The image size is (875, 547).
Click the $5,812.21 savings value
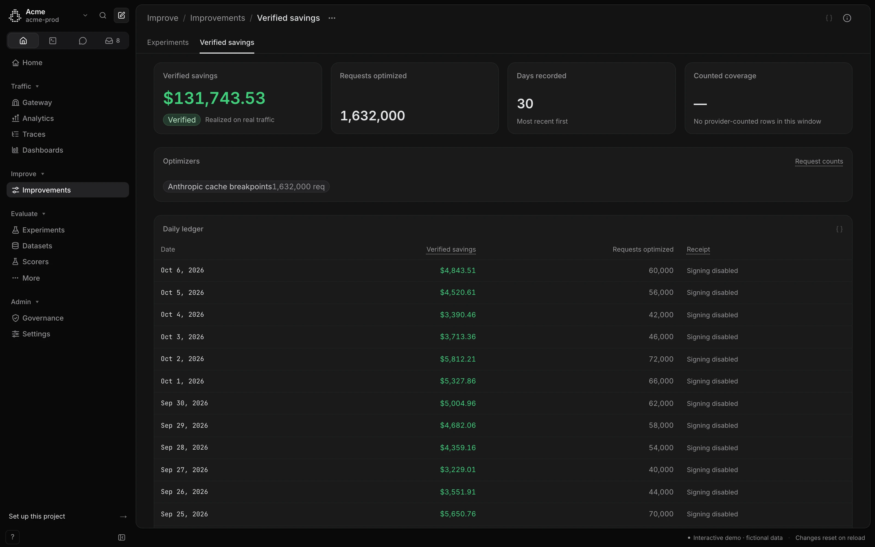(458, 359)
